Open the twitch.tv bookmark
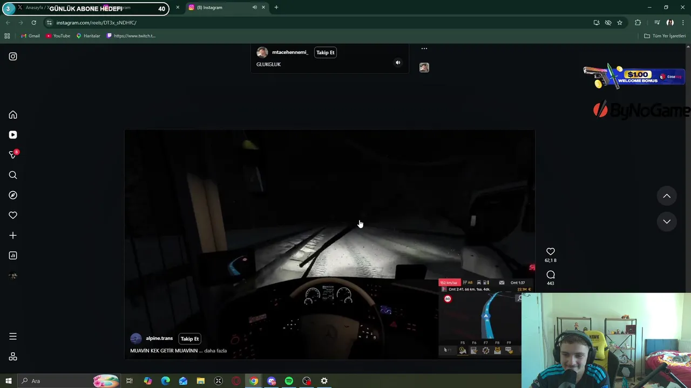 click(131, 36)
